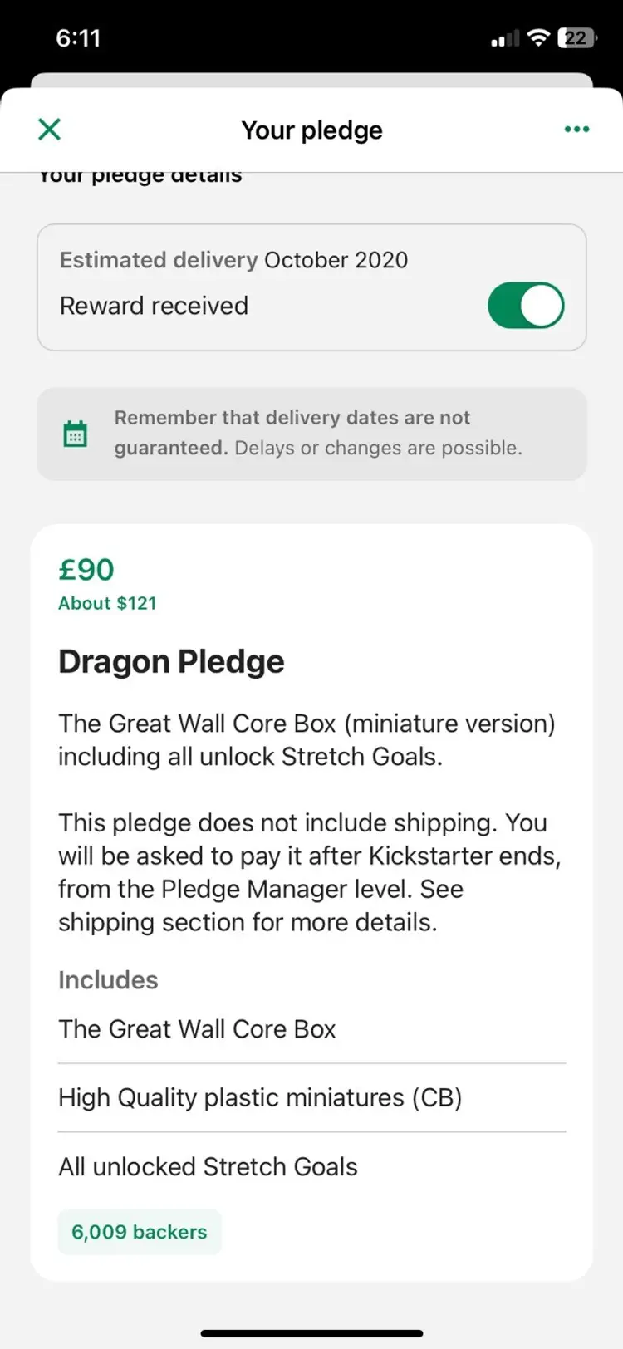Tap the About $121 conversion text
Screen dimensions: 623x1349
[107, 603]
